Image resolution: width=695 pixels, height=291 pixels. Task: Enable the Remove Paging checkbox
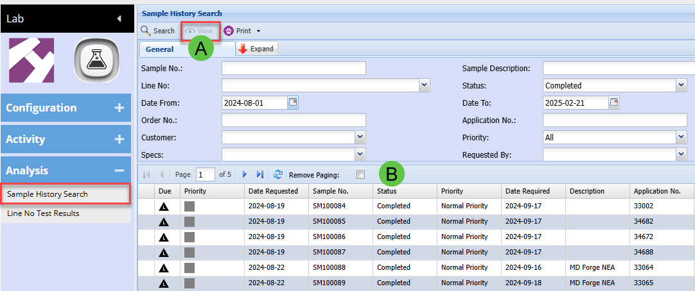[x=360, y=174]
